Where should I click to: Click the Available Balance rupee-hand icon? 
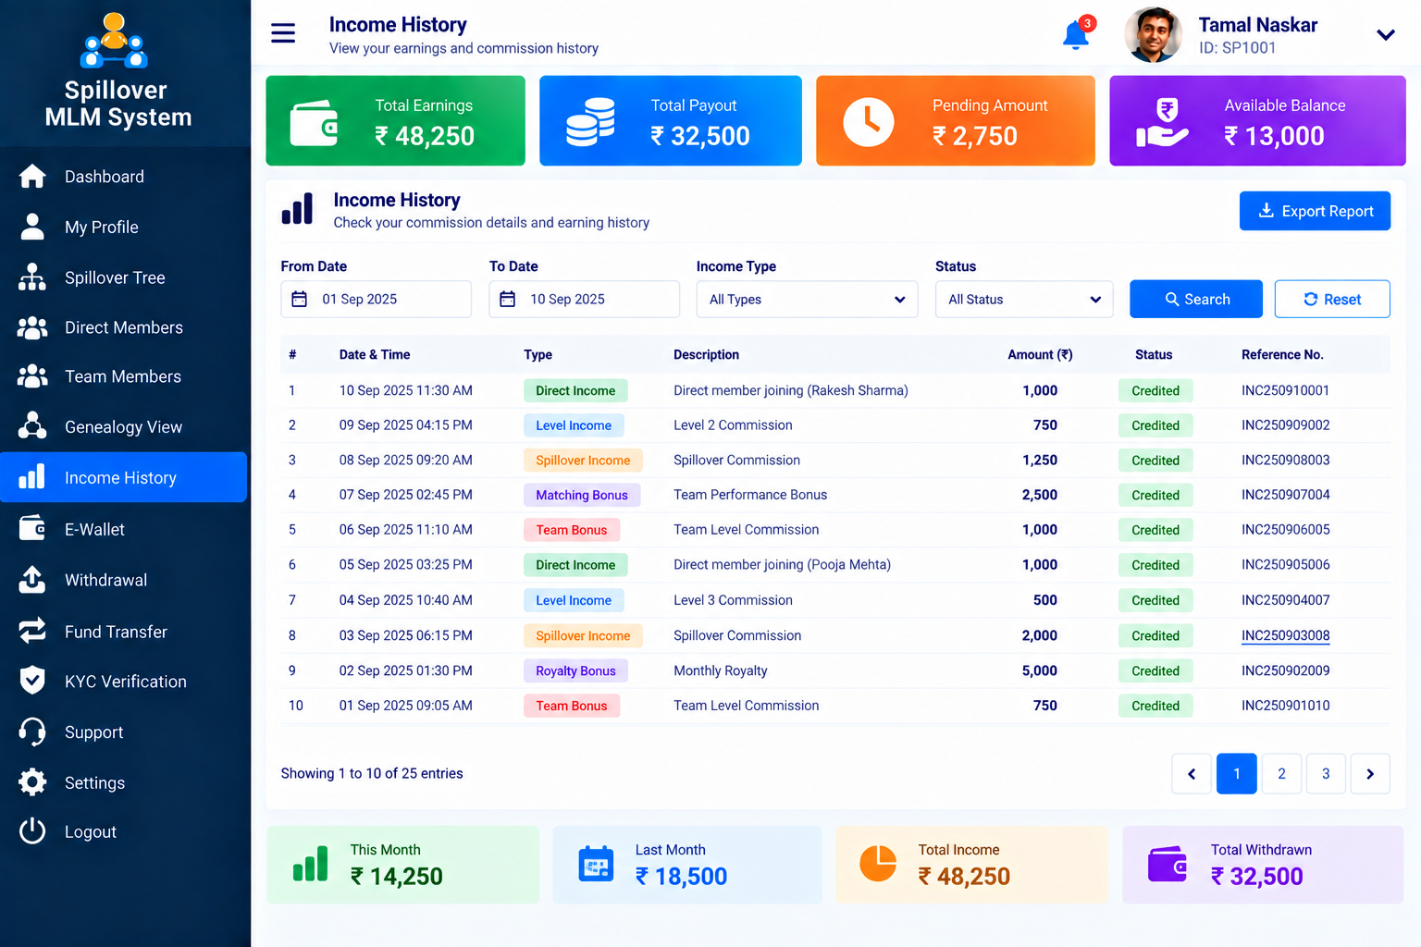pyautogui.click(x=1162, y=122)
